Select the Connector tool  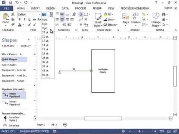pos(81,19)
